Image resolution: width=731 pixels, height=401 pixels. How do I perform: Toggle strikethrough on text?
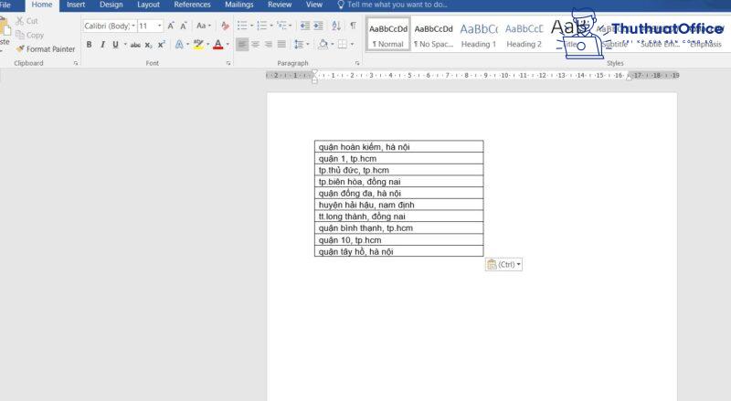click(x=135, y=45)
